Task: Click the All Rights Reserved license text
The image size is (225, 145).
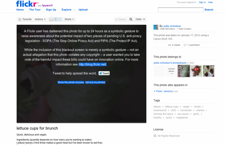Action: [169, 136]
